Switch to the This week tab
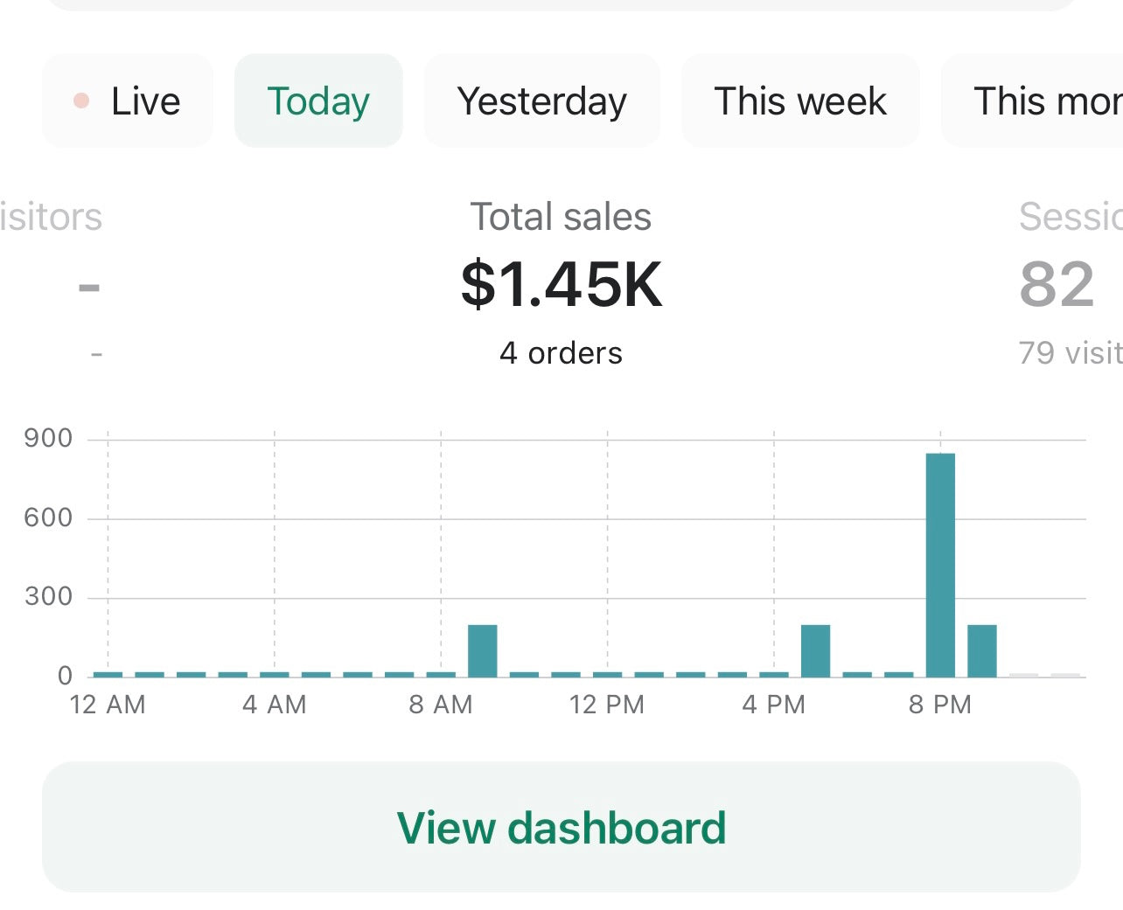 point(800,101)
